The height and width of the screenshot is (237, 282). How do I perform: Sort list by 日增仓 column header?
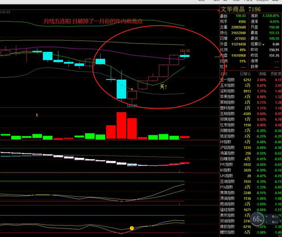[245, 74]
